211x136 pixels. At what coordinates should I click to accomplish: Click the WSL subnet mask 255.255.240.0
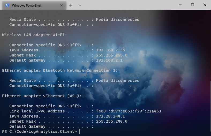click(x=111, y=121)
